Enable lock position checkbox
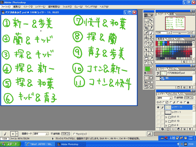This screenshot has height=147, width=196. click(178, 102)
